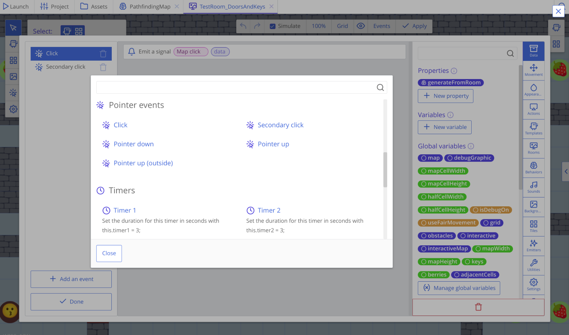The image size is (569, 335).
Task: Click the event dialog scrollbar
Action: (385, 170)
